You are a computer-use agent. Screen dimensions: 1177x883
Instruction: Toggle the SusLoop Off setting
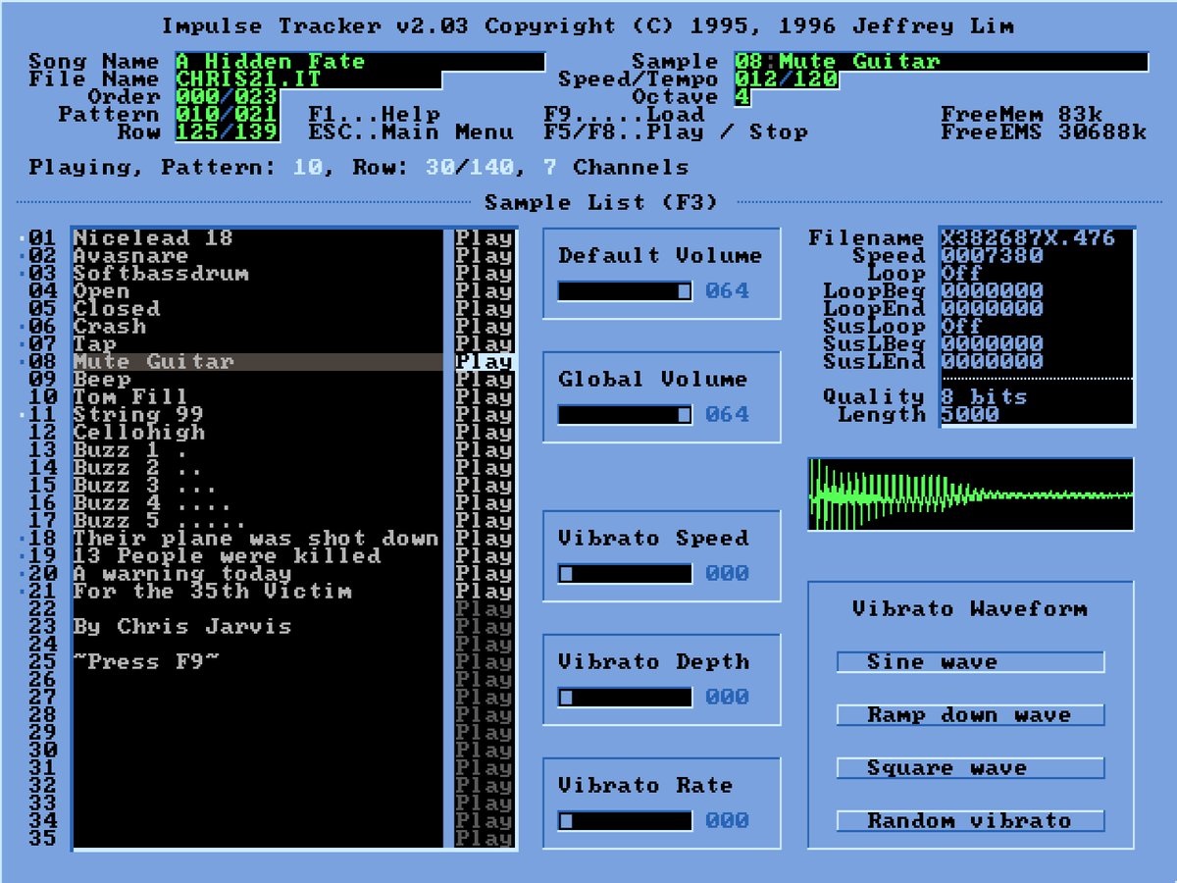click(x=1037, y=327)
